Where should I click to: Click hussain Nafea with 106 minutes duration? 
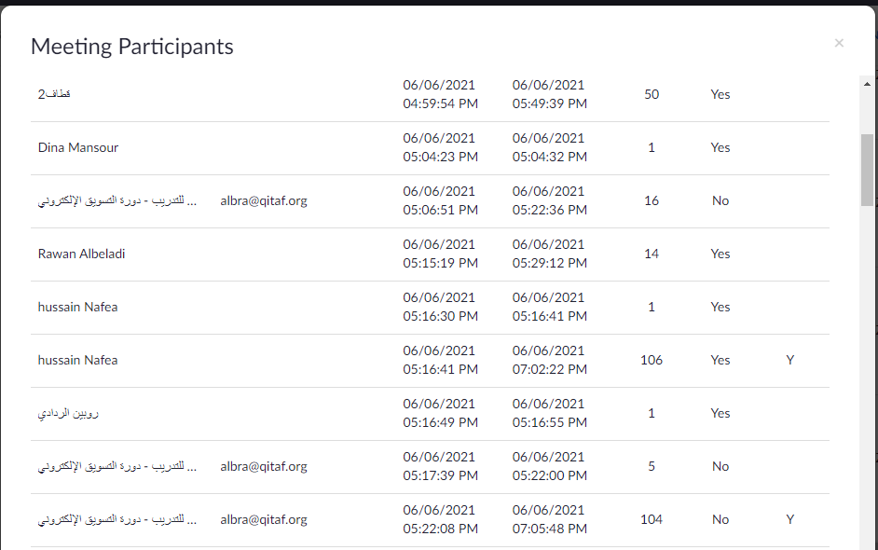(78, 360)
